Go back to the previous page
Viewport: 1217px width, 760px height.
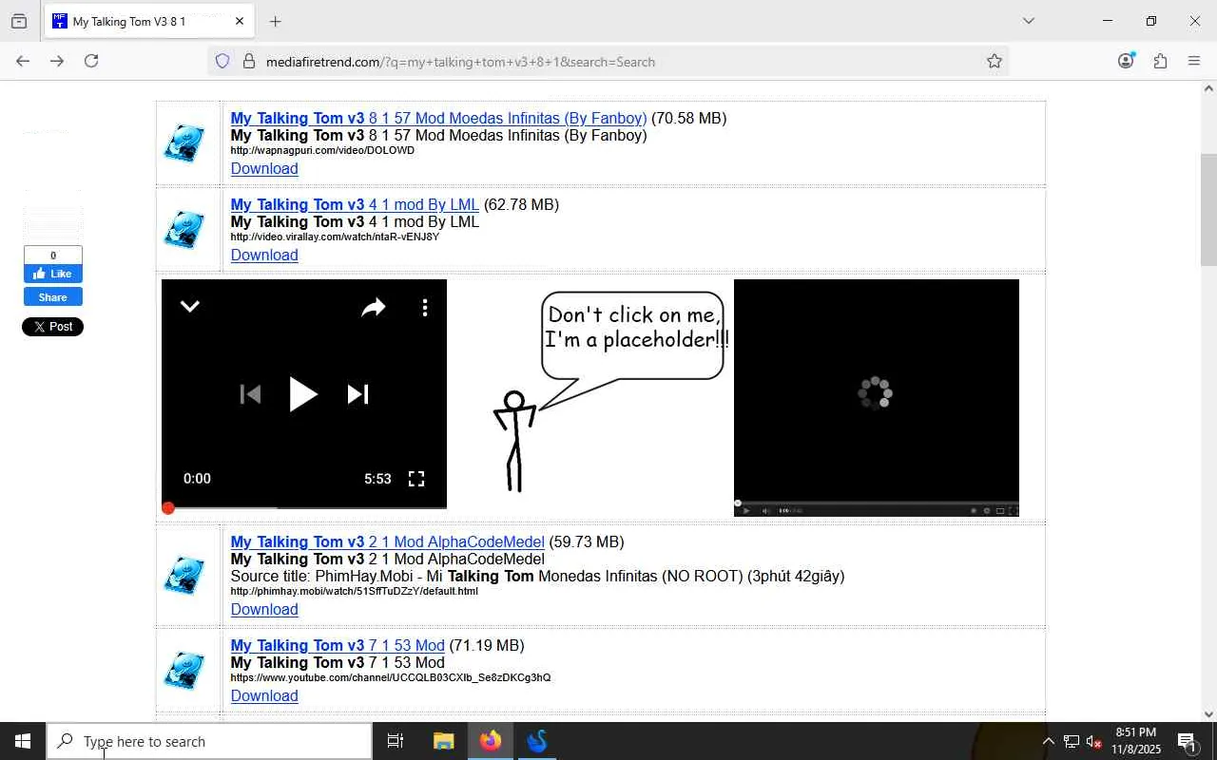pos(23,61)
